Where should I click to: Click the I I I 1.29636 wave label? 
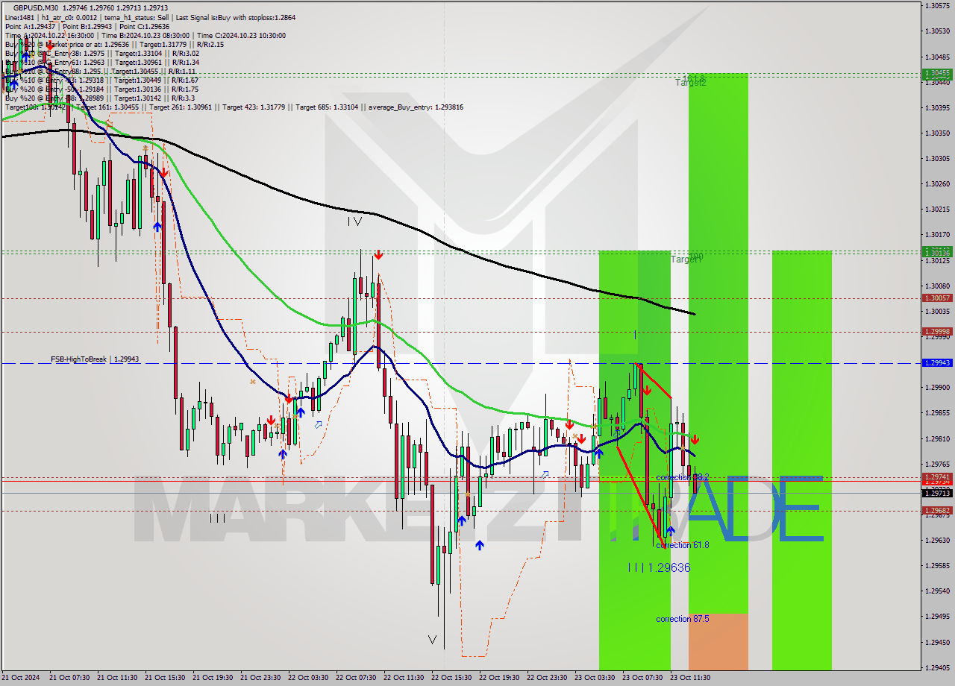[x=659, y=567]
